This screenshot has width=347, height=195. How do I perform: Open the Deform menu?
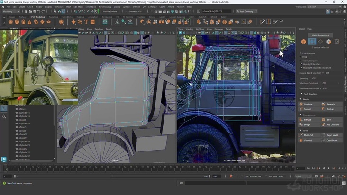[137, 7]
